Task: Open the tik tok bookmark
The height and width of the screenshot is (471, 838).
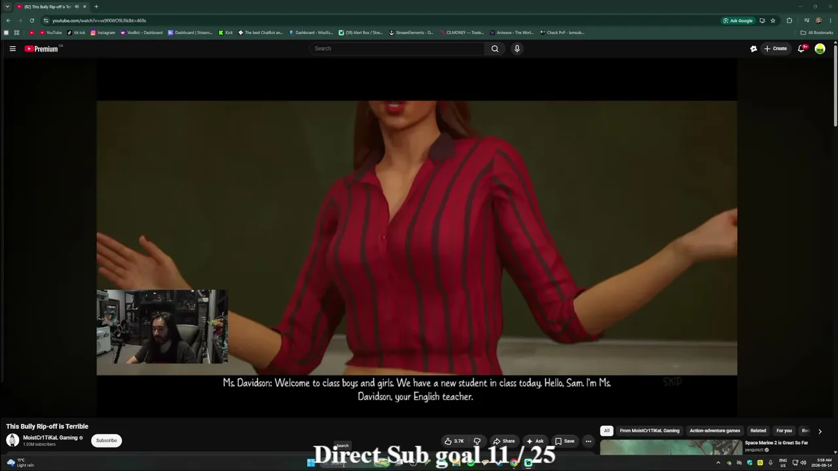Action: [x=76, y=33]
